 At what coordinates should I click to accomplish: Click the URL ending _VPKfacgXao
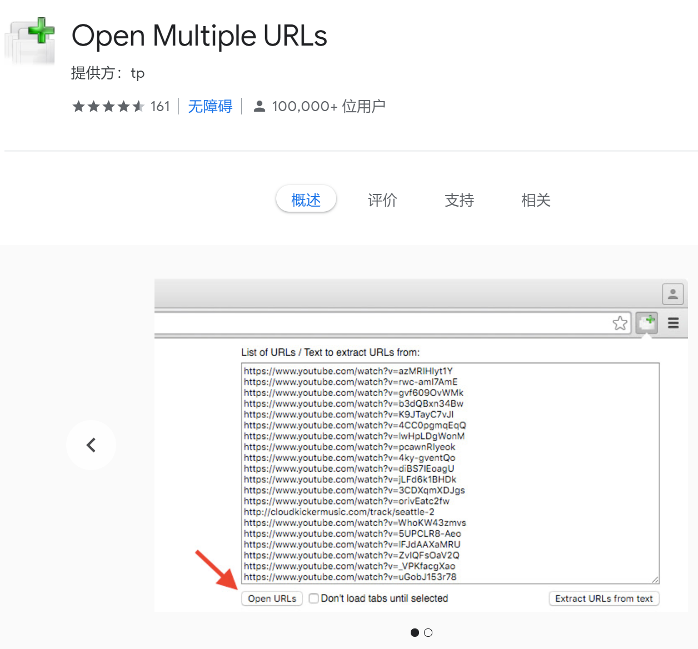(x=350, y=566)
